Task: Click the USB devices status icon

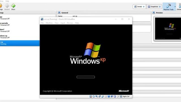Action: 103,96
